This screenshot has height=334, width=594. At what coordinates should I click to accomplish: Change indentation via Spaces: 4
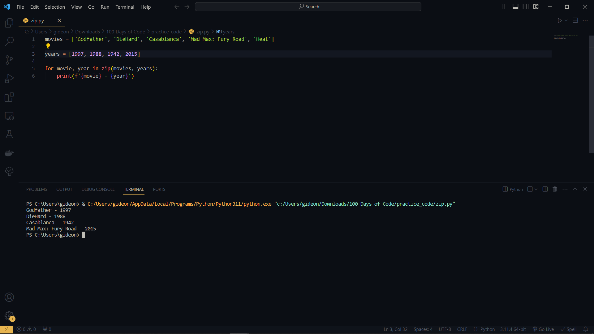(423, 329)
